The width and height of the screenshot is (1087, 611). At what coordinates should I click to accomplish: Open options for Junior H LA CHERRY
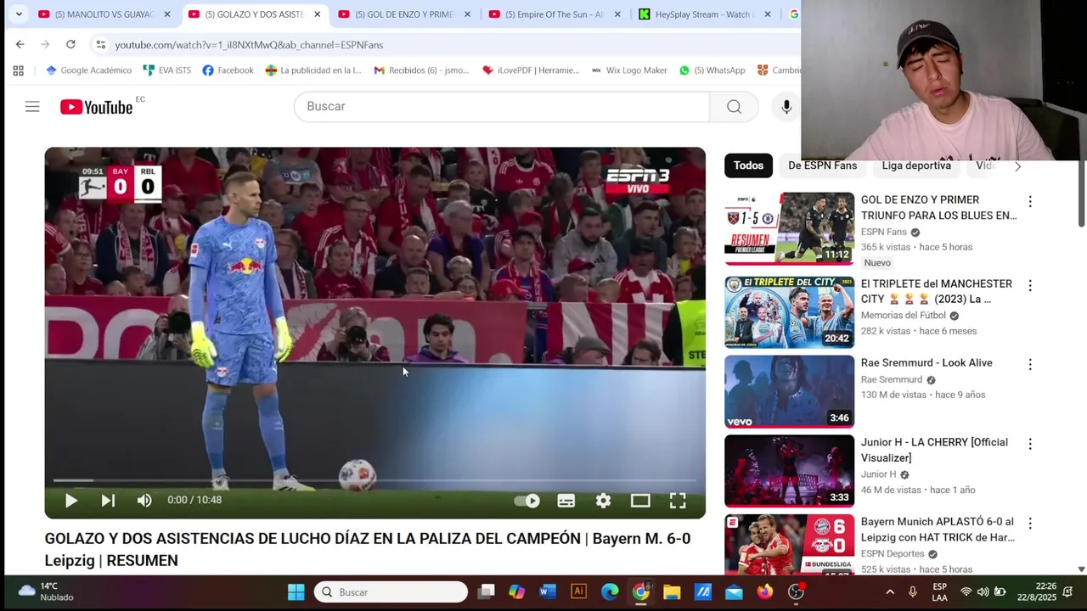1030,445
